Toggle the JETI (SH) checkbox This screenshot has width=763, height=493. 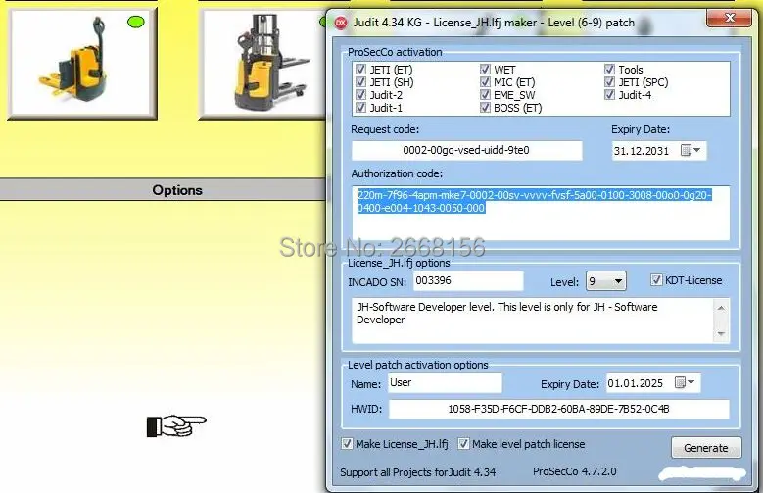tap(360, 82)
